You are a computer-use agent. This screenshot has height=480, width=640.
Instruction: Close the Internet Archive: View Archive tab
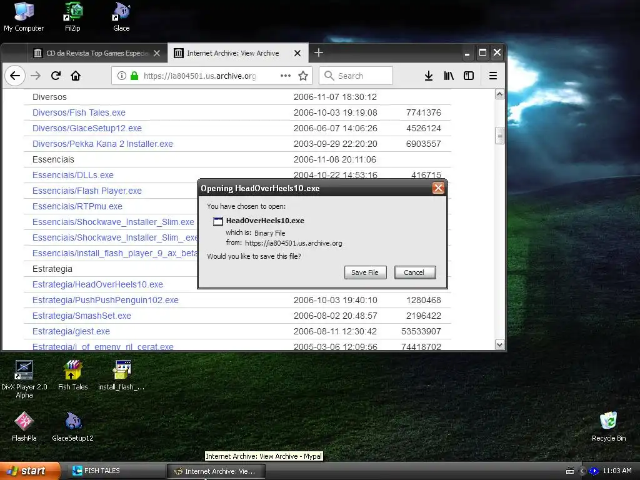click(x=297, y=53)
